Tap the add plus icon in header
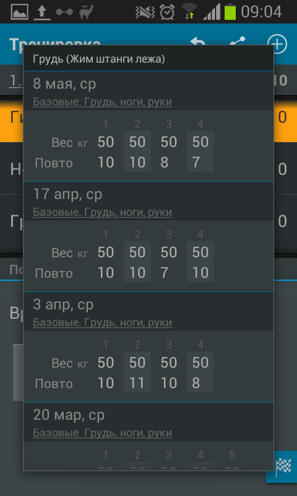This screenshot has width=297, height=496. pos(277,44)
